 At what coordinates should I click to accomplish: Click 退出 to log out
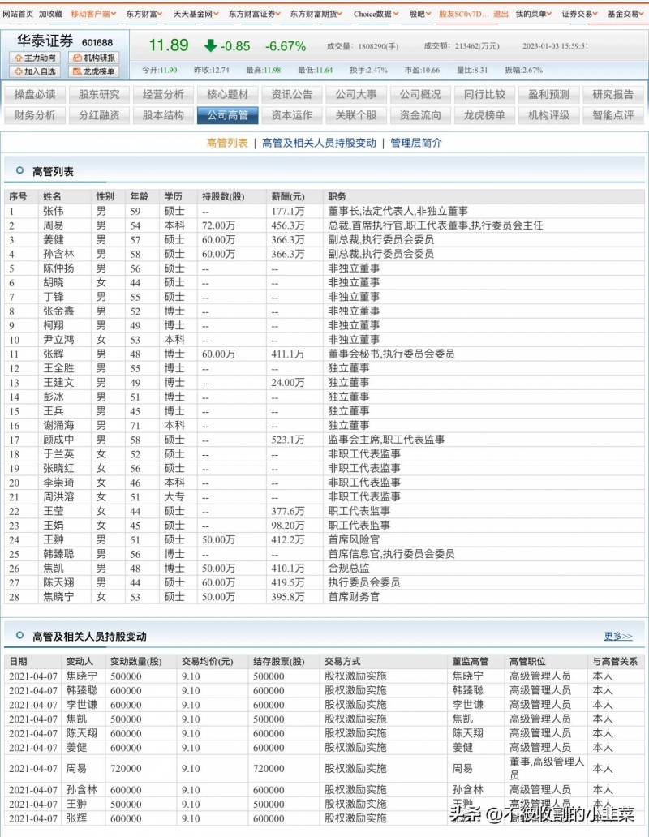[501, 14]
